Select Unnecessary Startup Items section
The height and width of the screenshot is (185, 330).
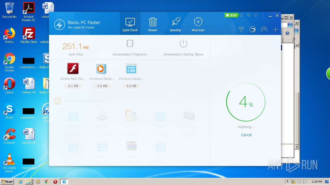pos(183,48)
